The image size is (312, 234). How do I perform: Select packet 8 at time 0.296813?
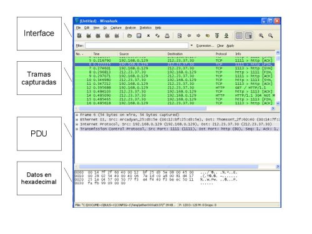tap(175, 72)
